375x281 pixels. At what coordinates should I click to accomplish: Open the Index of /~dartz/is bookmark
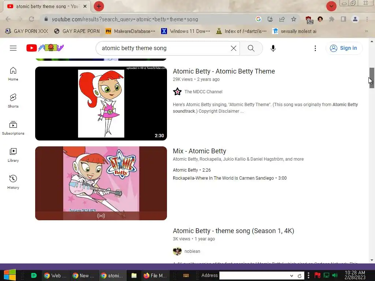click(x=241, y=31)
